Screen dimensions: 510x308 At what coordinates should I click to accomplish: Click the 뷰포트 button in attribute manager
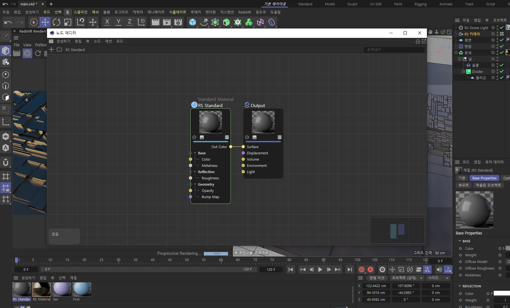[464, 185]
